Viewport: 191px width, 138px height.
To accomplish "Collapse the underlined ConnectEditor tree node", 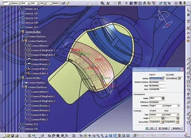I will tap(19, 32).
